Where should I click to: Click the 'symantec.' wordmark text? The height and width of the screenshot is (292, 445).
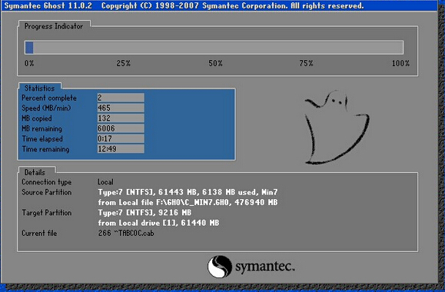pos(265,267)
